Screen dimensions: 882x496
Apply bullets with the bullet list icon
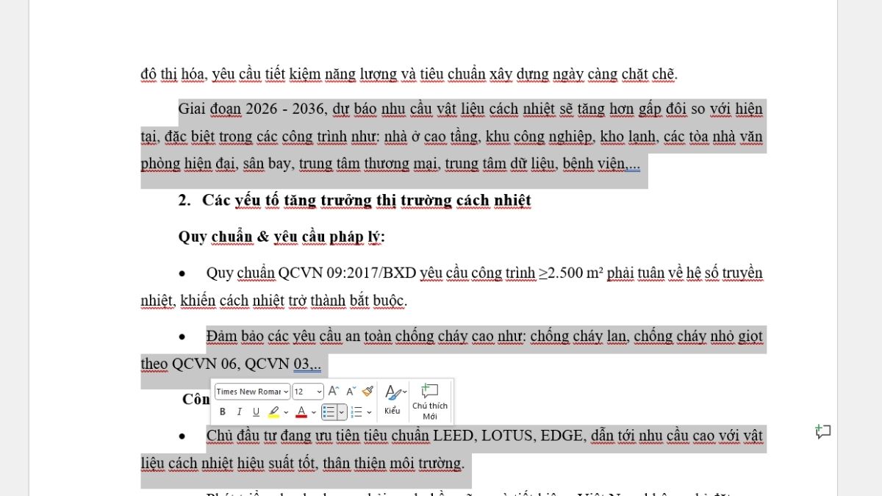(x=329, y=411)
